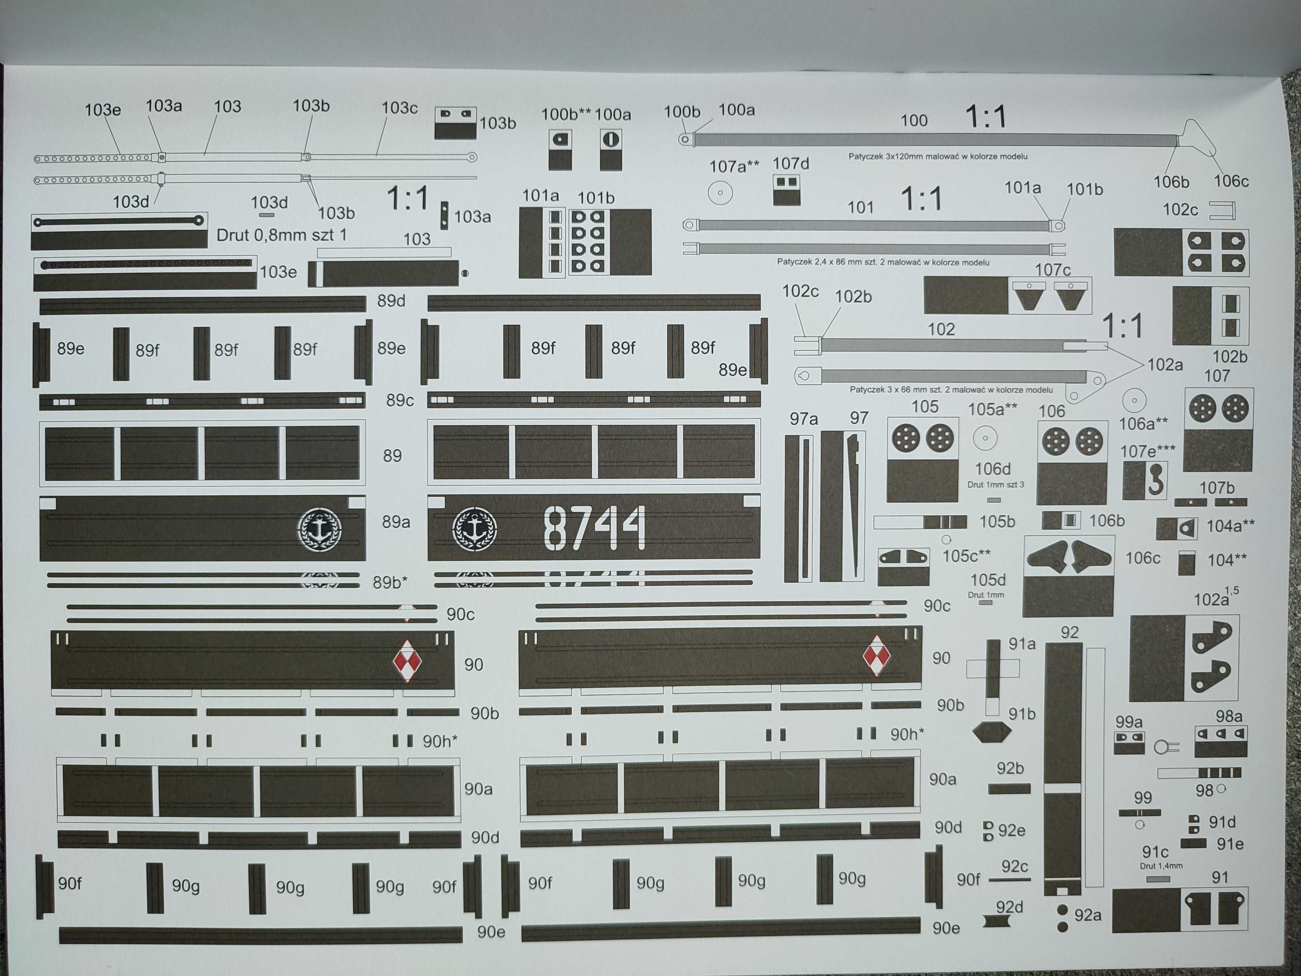Click the label 89c

(400, 400)
